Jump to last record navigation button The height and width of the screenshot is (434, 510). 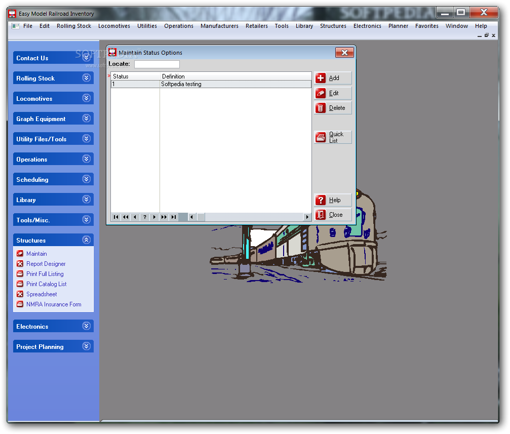[174, 217]
